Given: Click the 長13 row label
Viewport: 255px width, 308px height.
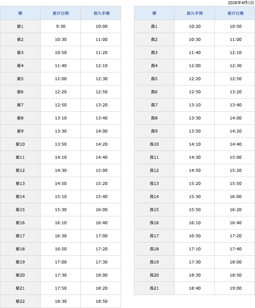Looking at the screenshot, I should pyautogui.click(x=154, y=184).
